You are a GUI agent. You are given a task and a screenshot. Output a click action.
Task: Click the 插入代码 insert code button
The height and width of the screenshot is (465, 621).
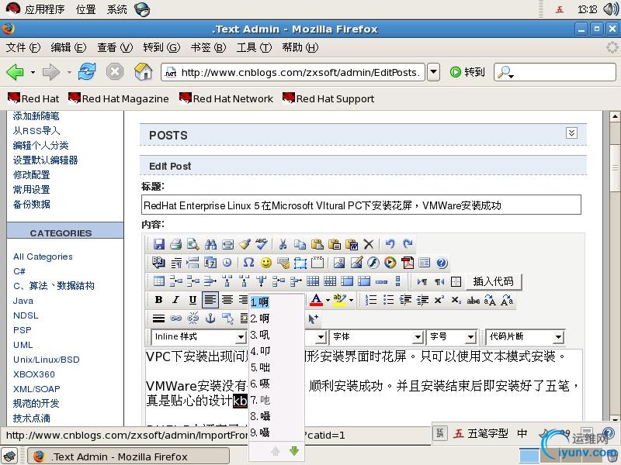(x=493, y=281)
